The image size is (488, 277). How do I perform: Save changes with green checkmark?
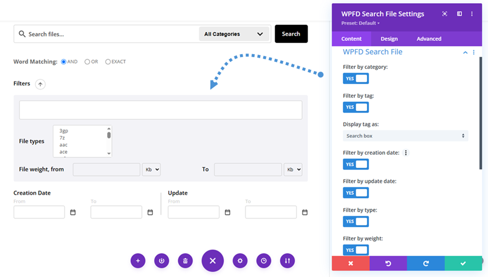[463, 263]
